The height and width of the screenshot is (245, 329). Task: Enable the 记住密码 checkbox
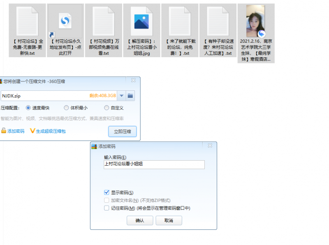pos(107,208)
